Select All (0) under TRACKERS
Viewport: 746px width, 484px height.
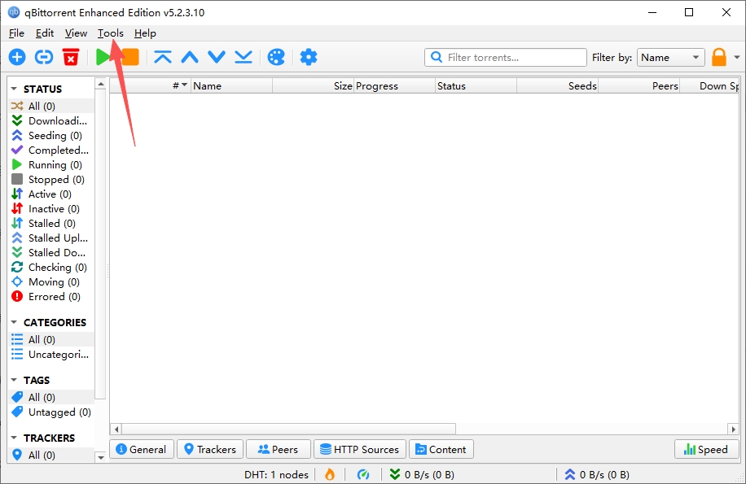coord(51,455)
